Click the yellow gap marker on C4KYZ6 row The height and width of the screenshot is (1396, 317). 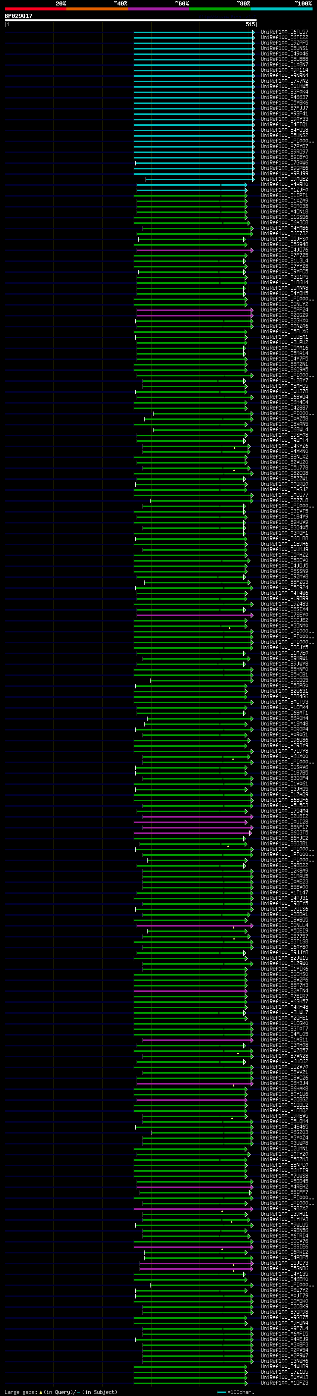[235, 448]
